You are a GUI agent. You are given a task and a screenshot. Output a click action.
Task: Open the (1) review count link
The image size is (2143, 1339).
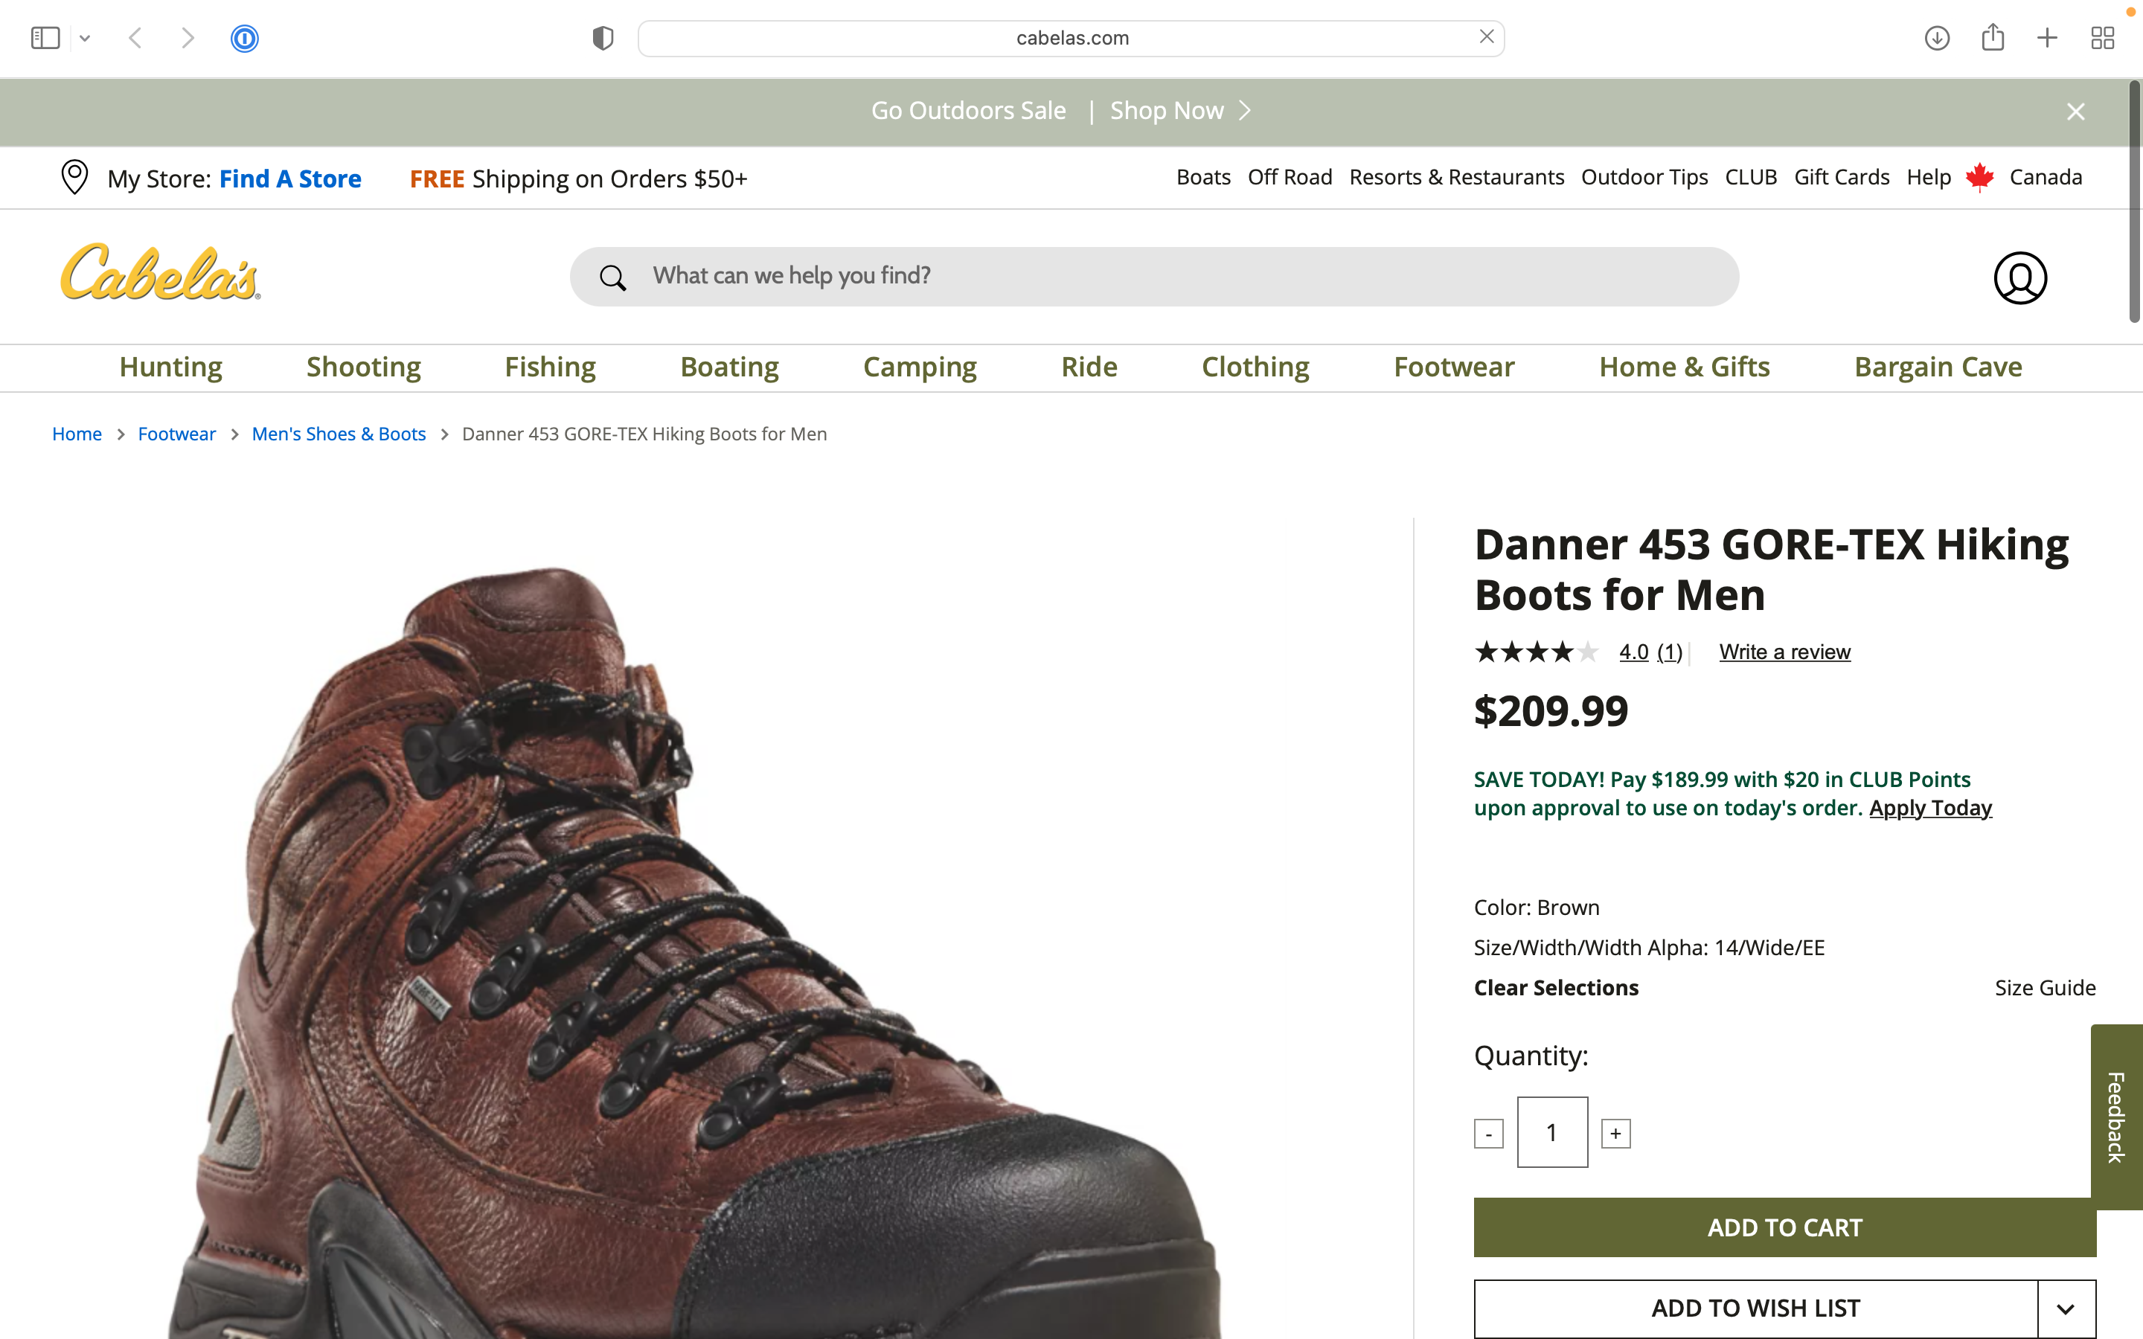(x=1669, y=652)
